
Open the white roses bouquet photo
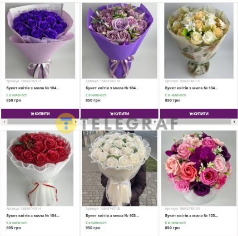[x=120, y=168]
